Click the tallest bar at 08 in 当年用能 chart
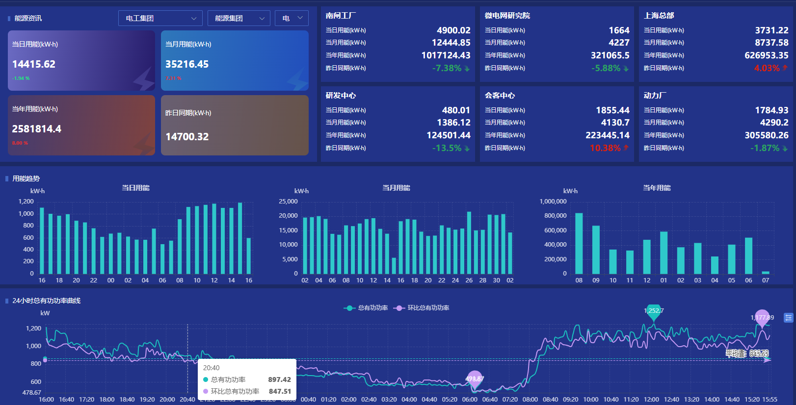Image resolution: width=796 pixels, height=405 pixels. tap(579, 243)
